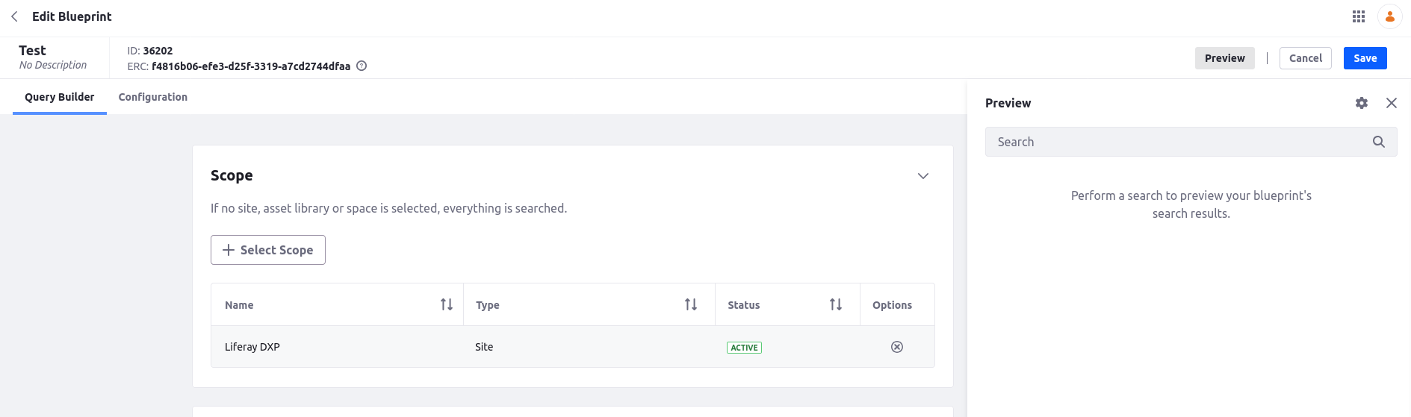Click the Select Scope button
1411x417 pixels.
tap(268, 250)
